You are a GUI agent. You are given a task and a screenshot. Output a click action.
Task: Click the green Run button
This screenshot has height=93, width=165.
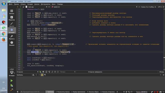click(x=12, y=81)
